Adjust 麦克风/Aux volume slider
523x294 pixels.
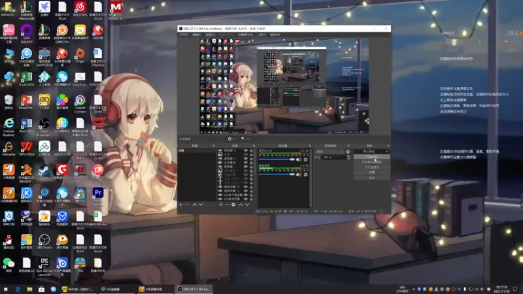click(277, 159)
